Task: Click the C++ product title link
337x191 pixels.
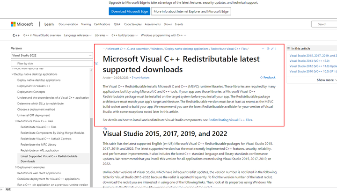Action: coord(16,35)
